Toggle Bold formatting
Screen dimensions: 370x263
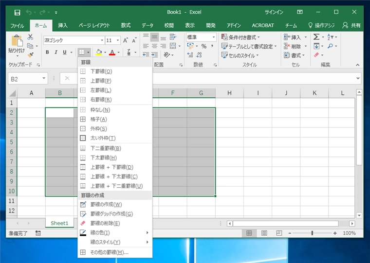pos(47,53)
